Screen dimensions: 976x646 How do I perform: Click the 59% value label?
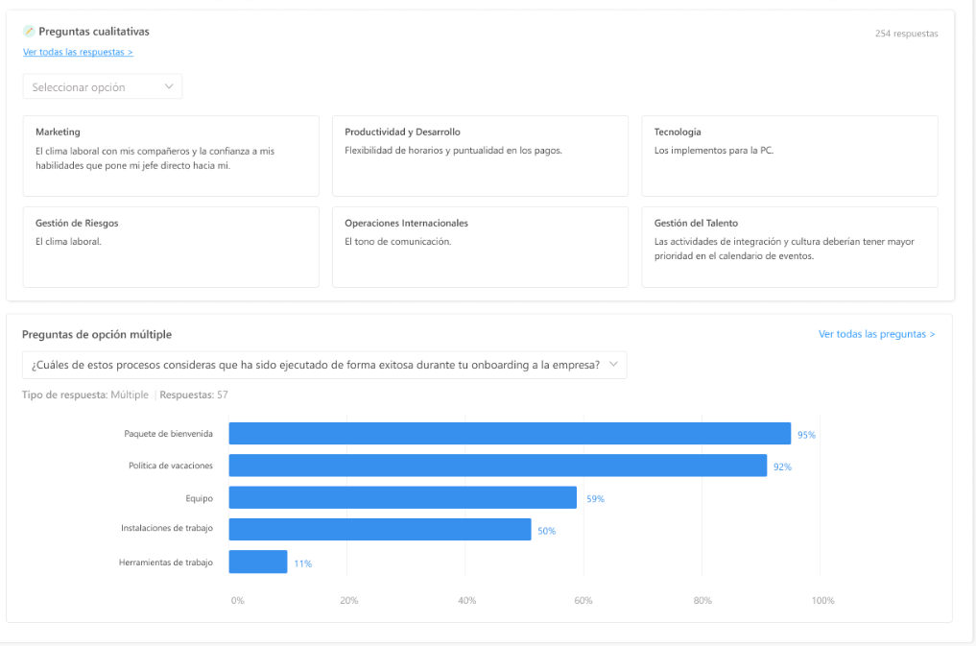pos(595,499)
